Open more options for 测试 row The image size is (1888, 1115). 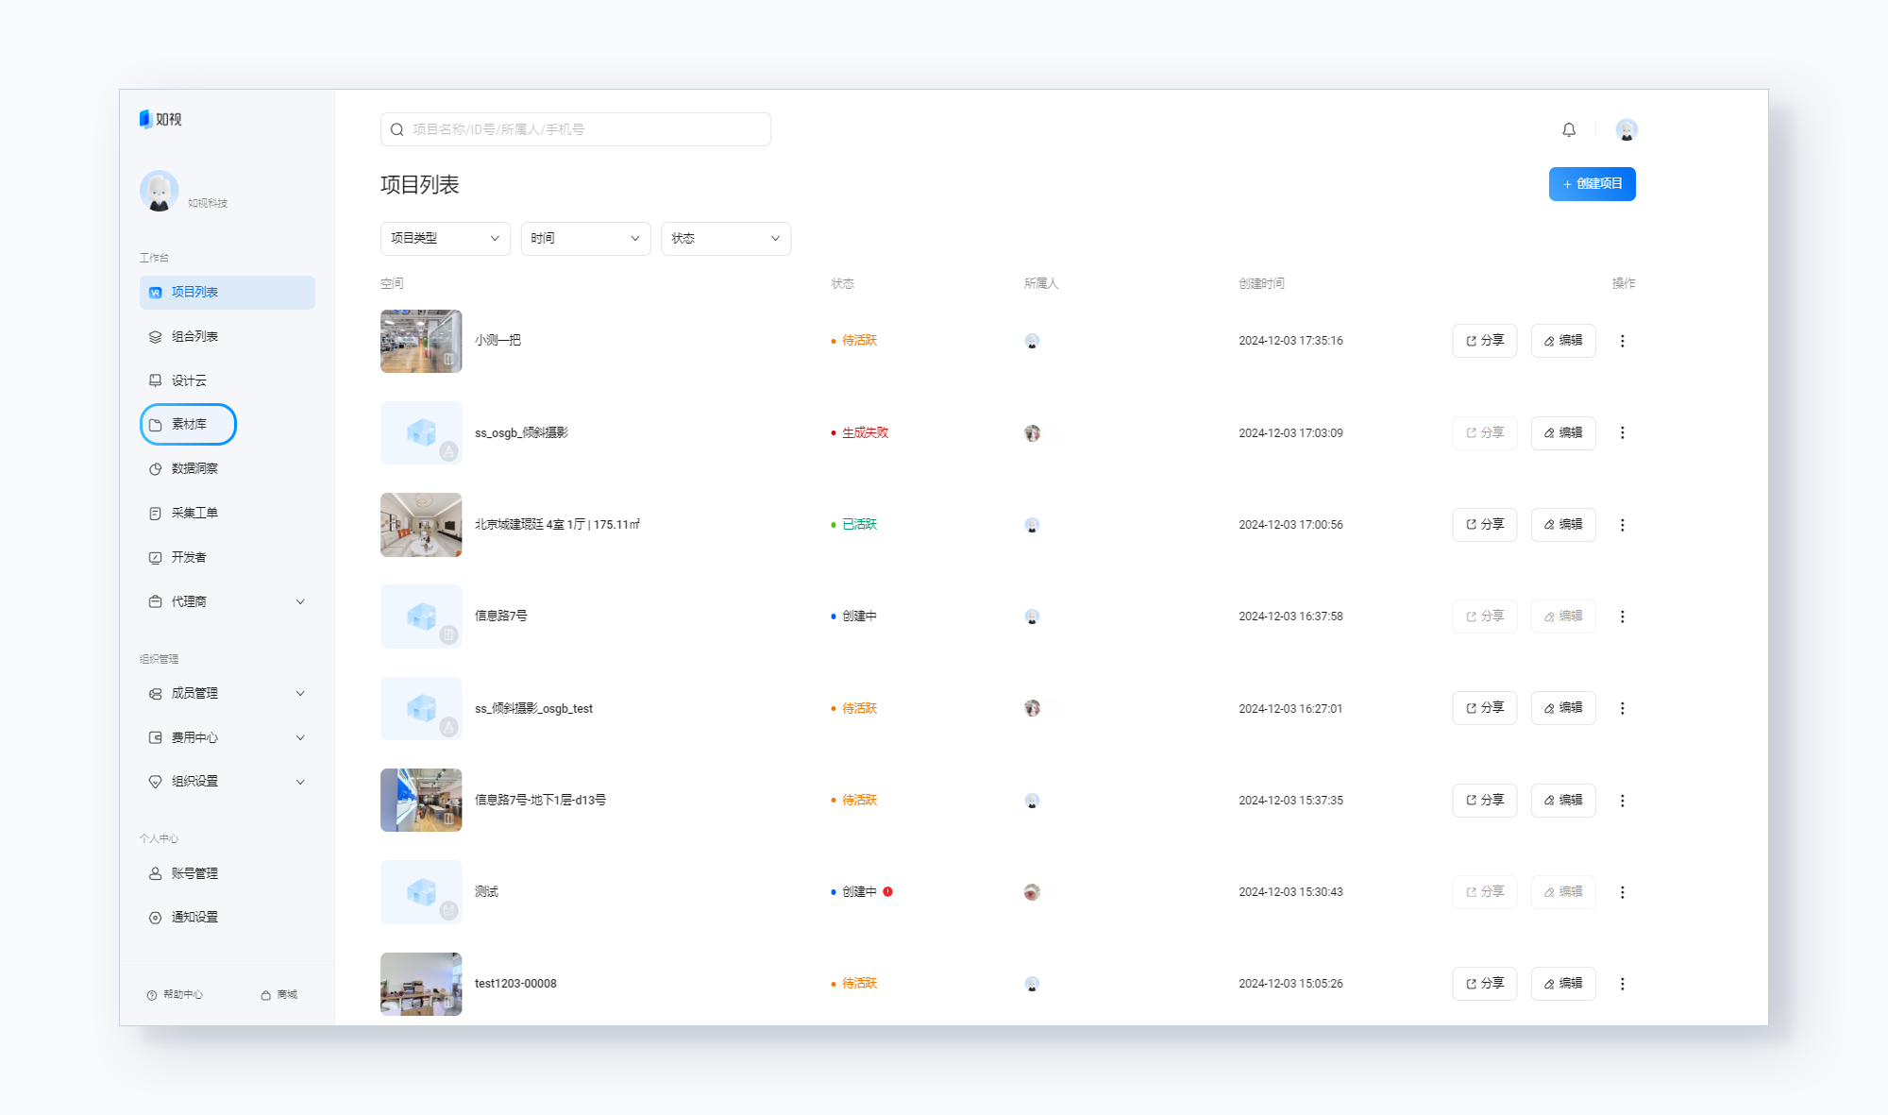[x=1623, y=892]
